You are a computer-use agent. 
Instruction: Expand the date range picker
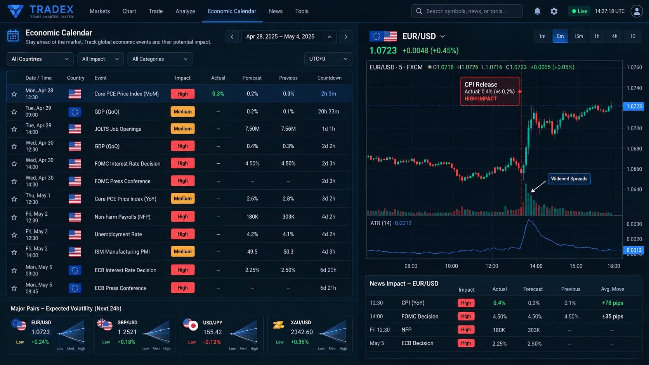(289, 36)
